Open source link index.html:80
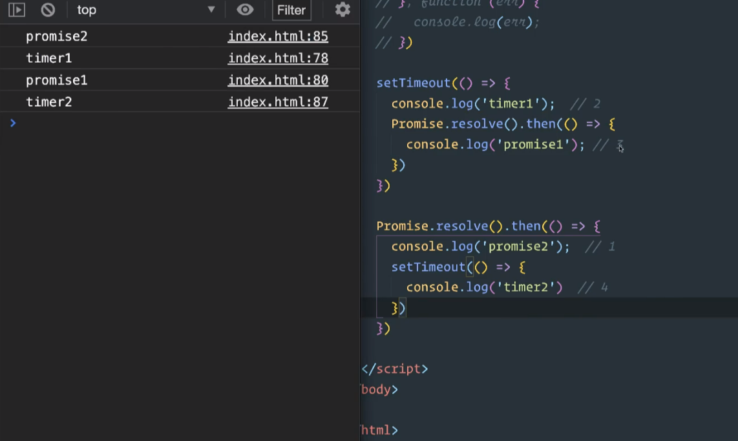This screenshot has height=441, width=738. click(278, 80)
